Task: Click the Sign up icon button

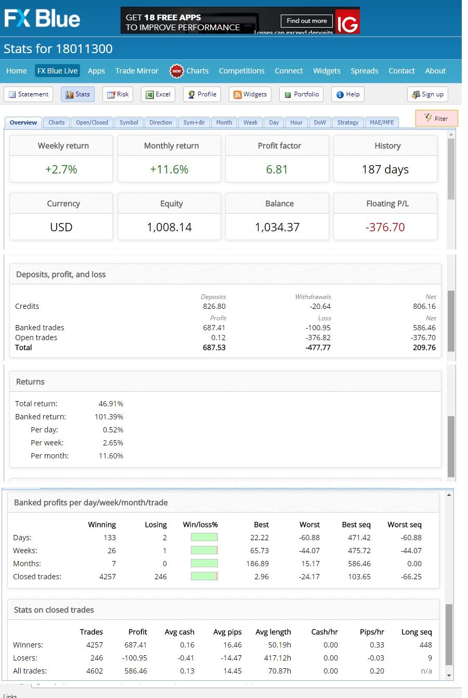Action: (x=416, y=94)
